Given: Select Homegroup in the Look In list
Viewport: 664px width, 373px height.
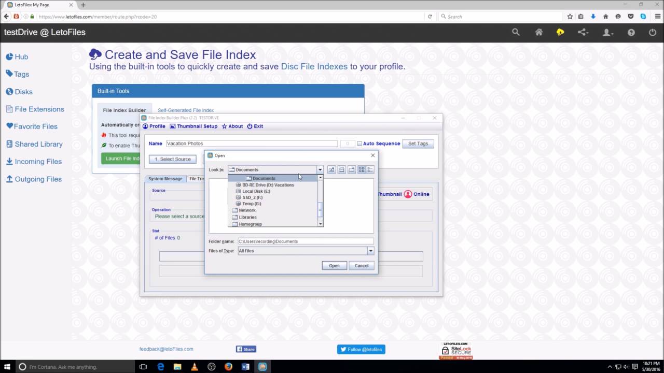Looking at the screenshot, I should tap(273, 224).
